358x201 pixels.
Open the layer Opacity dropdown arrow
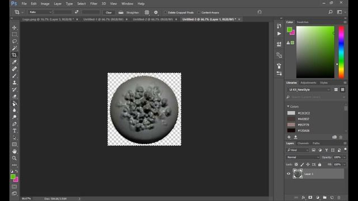click(345, 157)
